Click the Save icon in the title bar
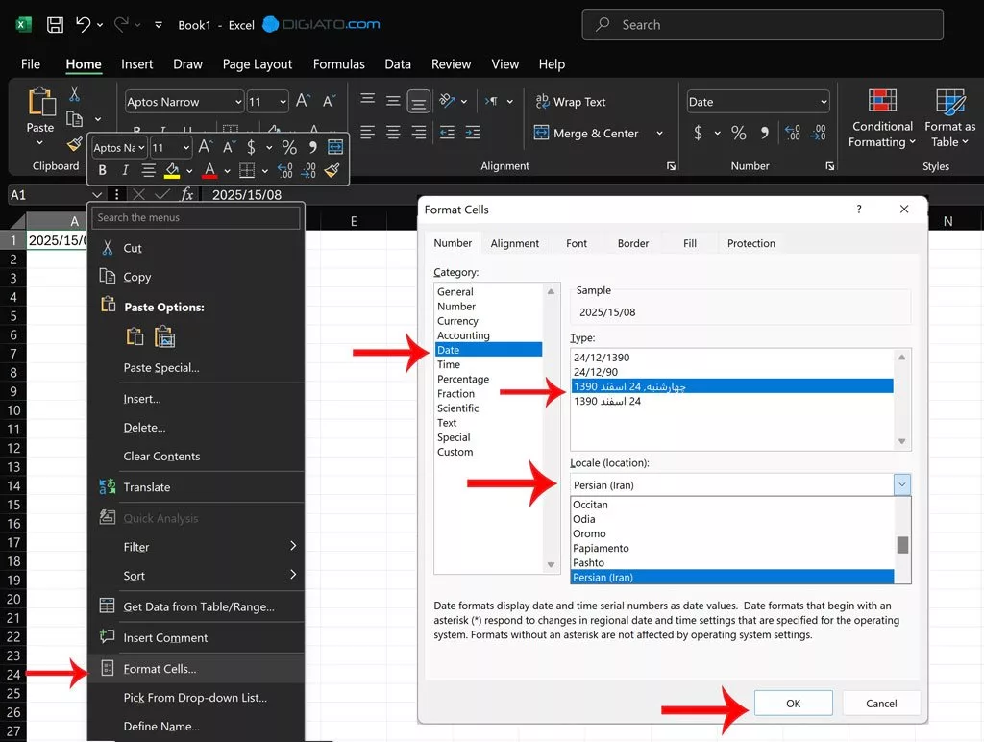The height and width of the screenshot is (742, 984). (x=55, y=24)
